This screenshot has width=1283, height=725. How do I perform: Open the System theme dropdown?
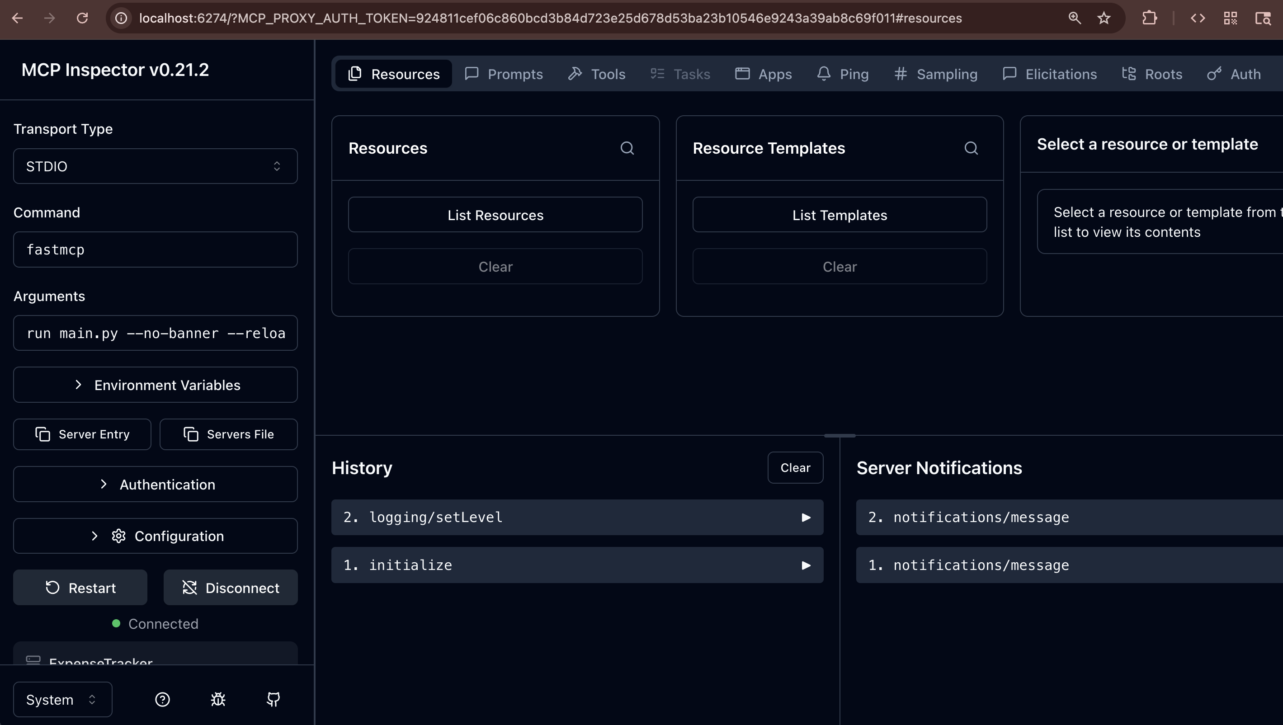(x=63, y=700)
